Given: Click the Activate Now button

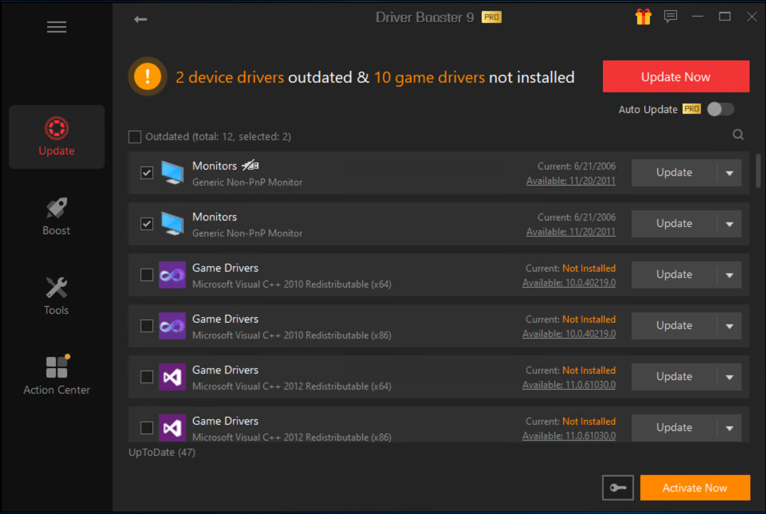Looking at the screenshot, I should 695,487.
